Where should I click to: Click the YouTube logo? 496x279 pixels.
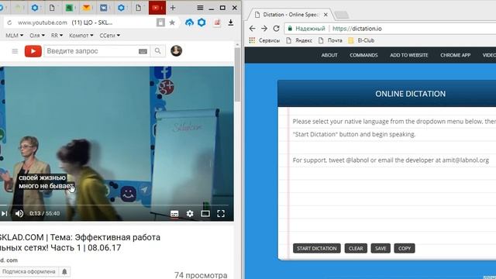(33, 51)
